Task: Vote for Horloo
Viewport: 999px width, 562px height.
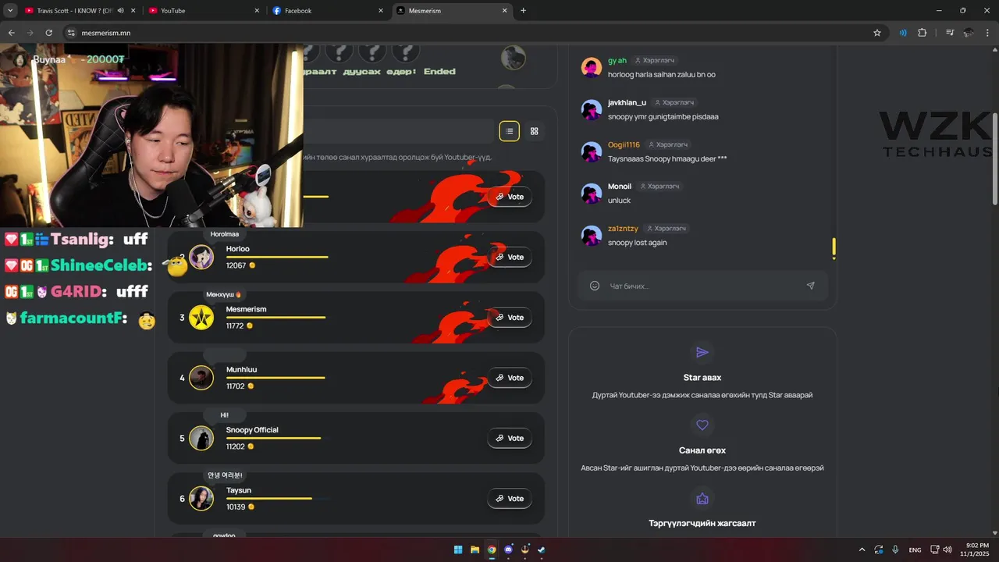Action: [510, 257]
